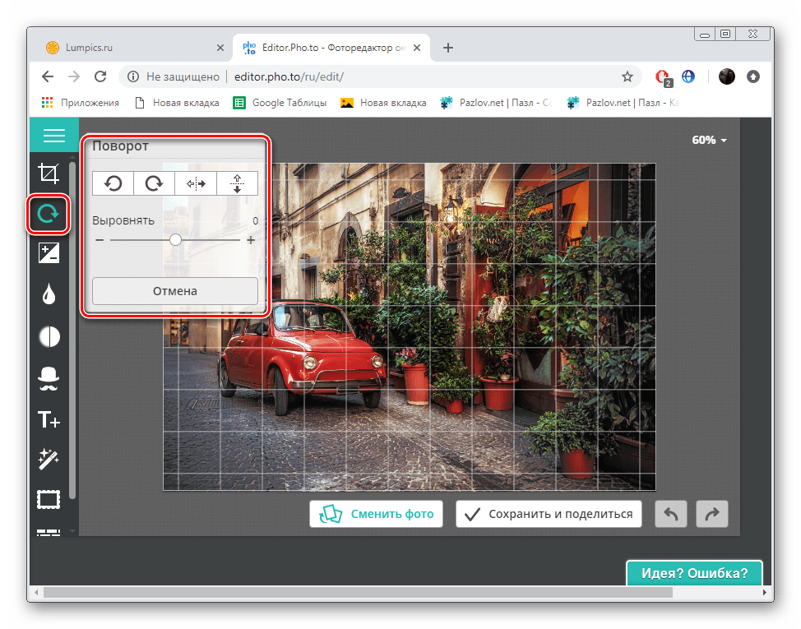Viewport: 801px width, 629px height.
Task: Open the Google Таблицы bookmark
Action: tap(280, 103)
